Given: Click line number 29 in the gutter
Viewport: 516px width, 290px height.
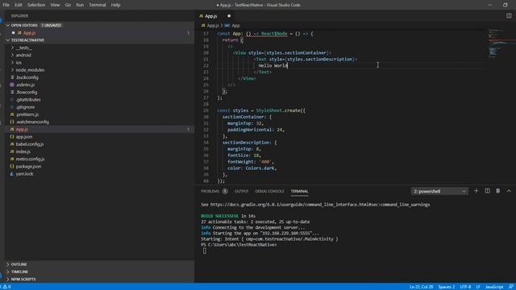Looking at the screenshot, I should pos(206,110).
